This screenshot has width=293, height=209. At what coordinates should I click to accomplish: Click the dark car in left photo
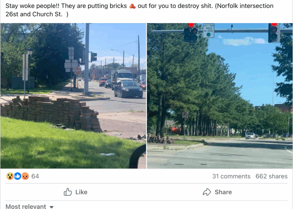point(129,89)
